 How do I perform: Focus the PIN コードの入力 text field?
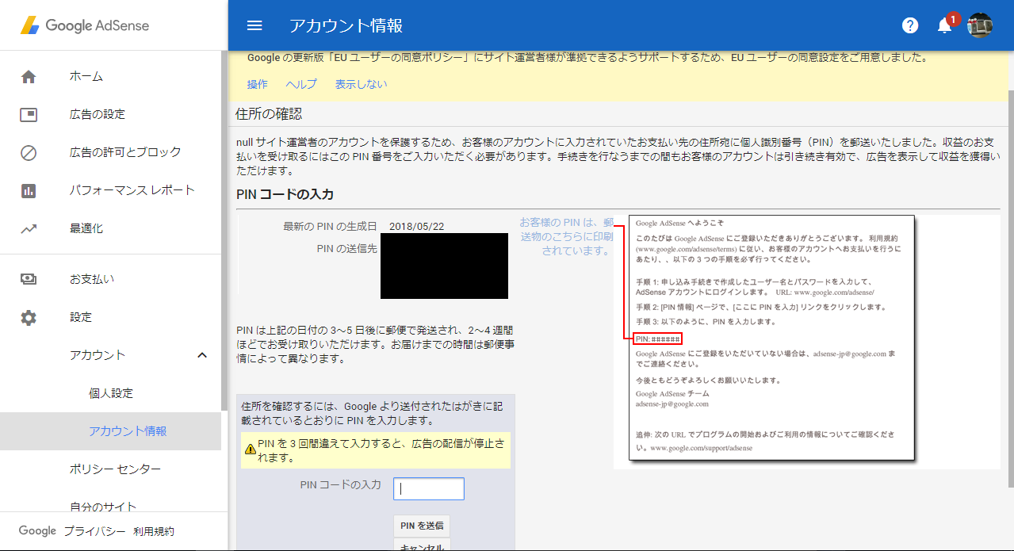(x=428, y=489)
